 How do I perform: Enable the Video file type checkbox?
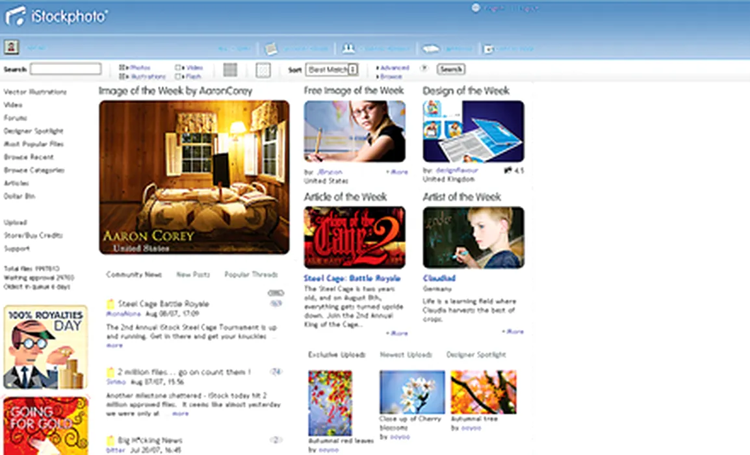(x=179, y=68)
